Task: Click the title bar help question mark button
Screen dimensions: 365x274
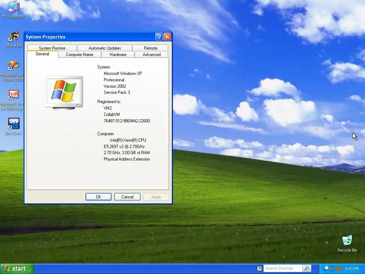Action: tap(159, 37)
